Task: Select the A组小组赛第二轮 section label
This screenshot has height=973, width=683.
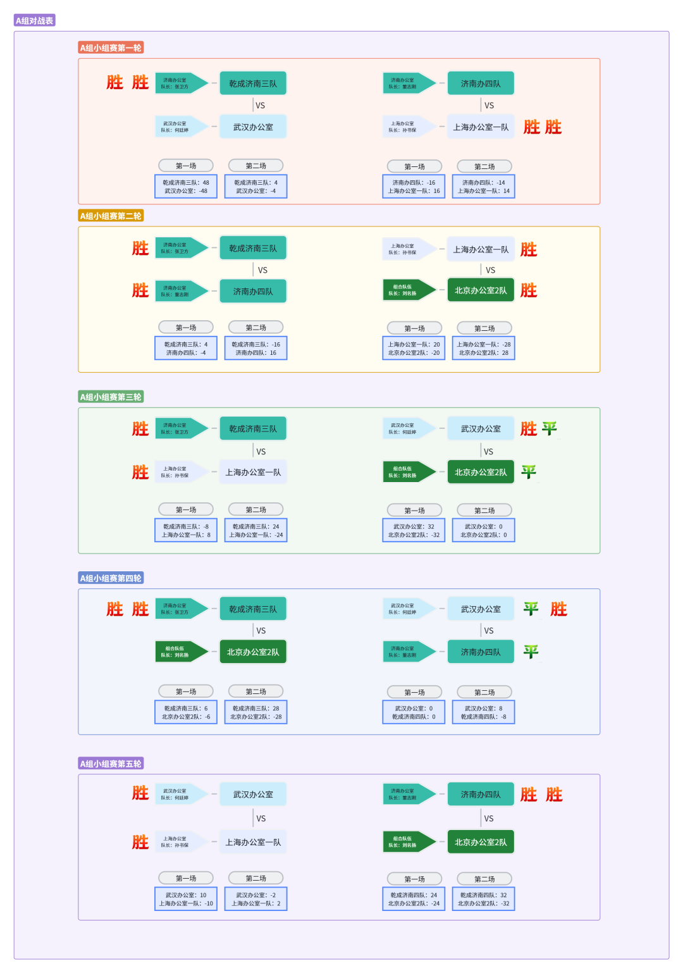Action: [x=111, y=216]
